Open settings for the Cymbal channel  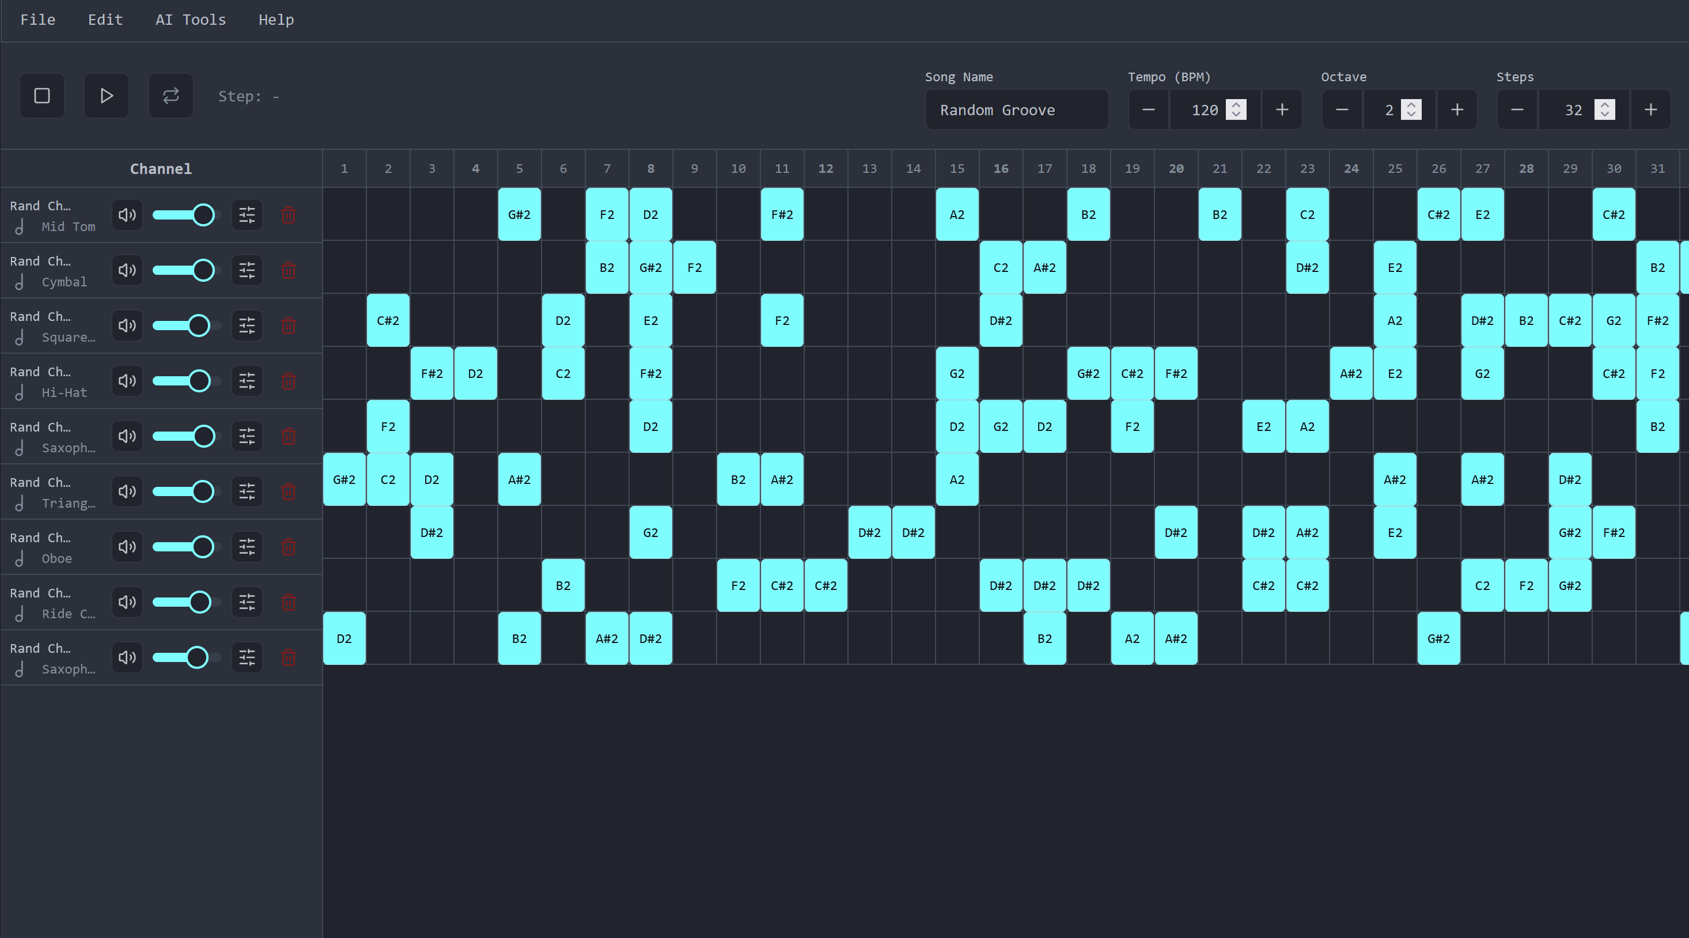tap(247, 270)
